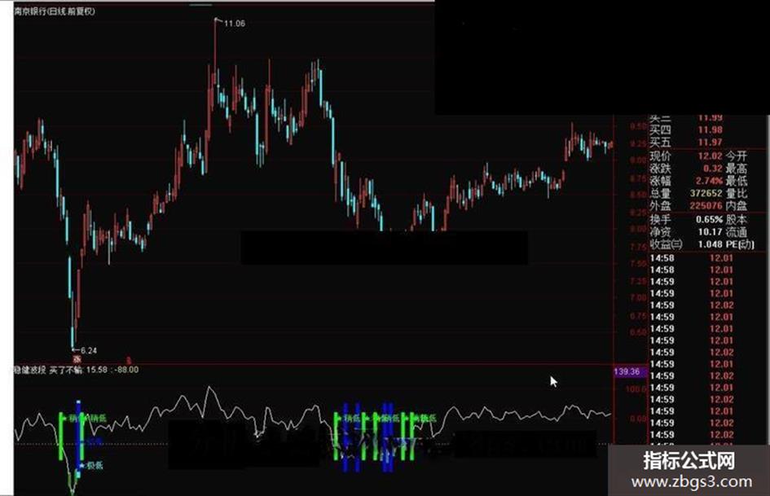770x496 pixels.
Task: Click the 股本 label
Action: 736,219
